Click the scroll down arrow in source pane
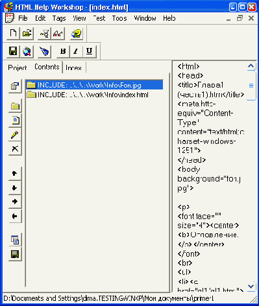259x306 pixels. coord(251,287)
